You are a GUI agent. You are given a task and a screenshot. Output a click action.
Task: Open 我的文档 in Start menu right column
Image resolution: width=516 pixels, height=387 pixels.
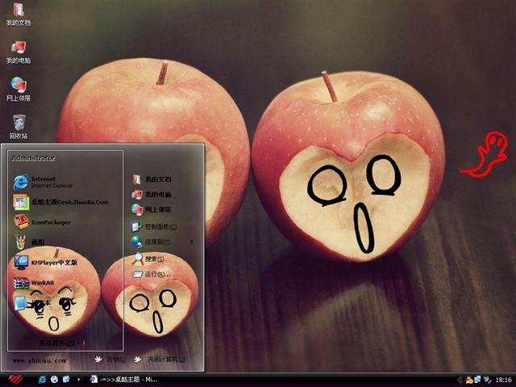click(152, 179)
